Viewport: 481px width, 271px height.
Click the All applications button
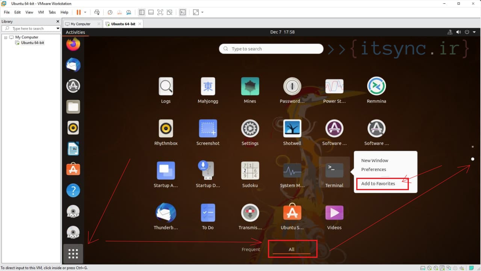pyautogui.click(x=291, y=249)
